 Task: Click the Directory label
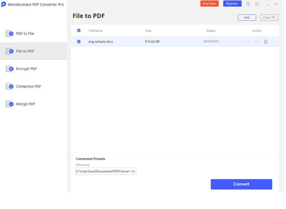[83, 165]
